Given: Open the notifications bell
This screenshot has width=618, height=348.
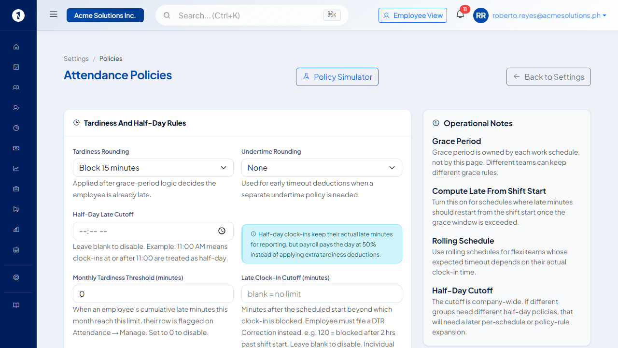Looking at the screenshot, I should (x=460, y=14).
